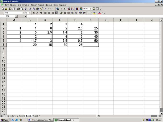Launch the Chart Wizard icon
Image resolution: width=163 pixels, height=122 pixels.
pos(77,9)
